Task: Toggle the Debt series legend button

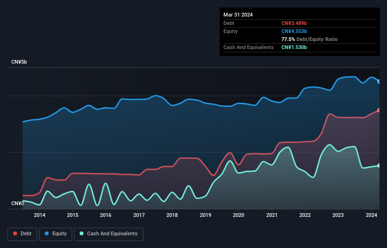Action: pos(23,234)
